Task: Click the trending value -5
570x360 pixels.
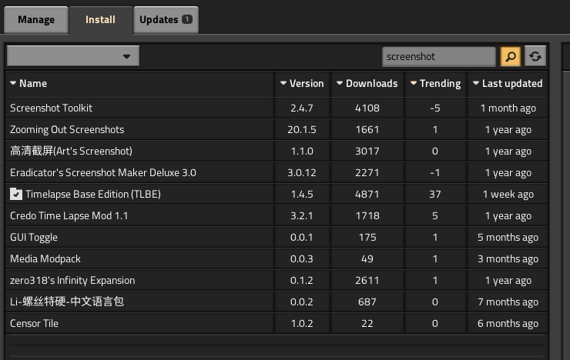Action: click(435, 108)
